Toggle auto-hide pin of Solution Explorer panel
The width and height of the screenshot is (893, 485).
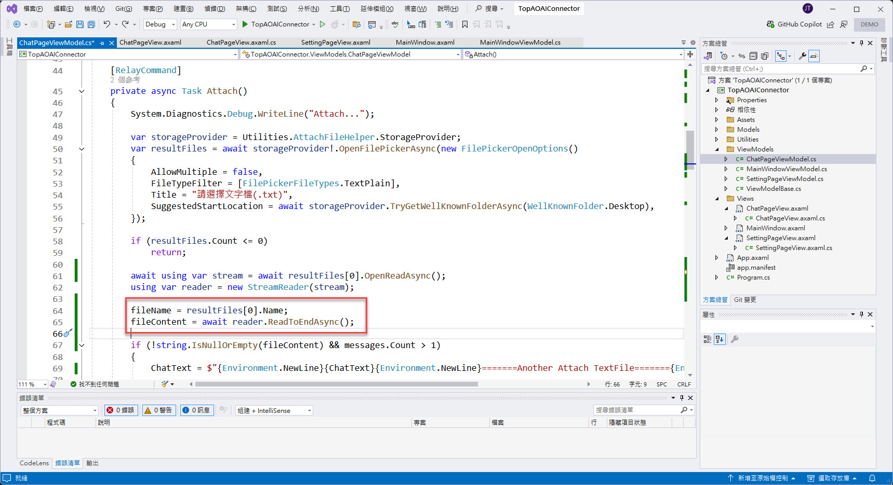tap(861, 43)
